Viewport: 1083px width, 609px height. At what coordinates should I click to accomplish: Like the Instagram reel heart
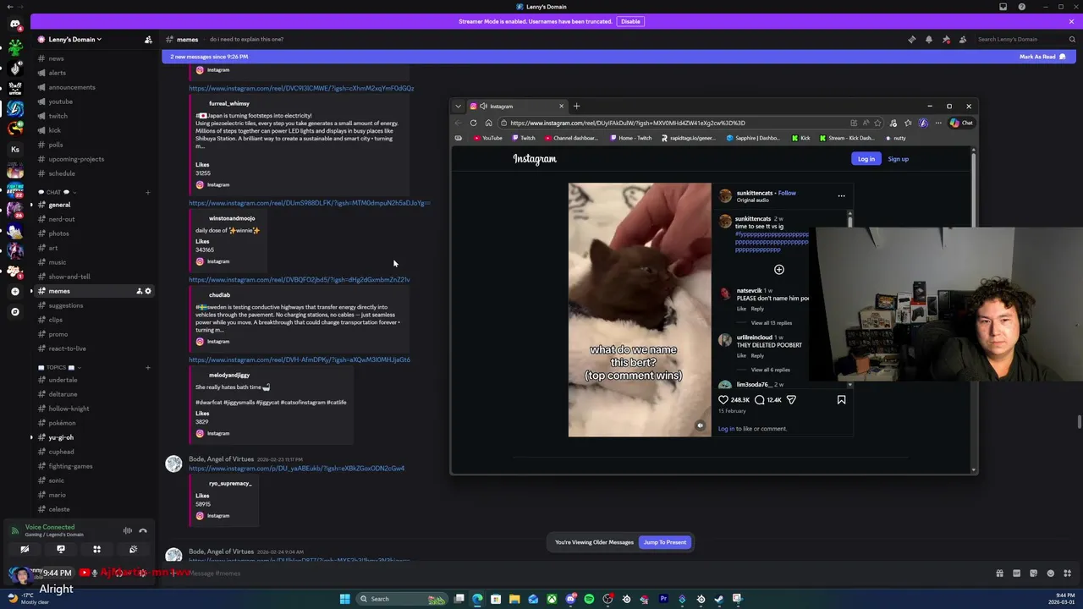(x=723, y=399)
